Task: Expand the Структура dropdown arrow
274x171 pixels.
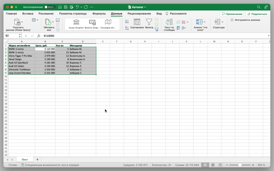Action: point(222,22)
